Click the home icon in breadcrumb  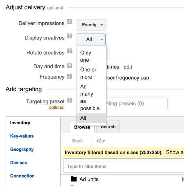(99, 140)
